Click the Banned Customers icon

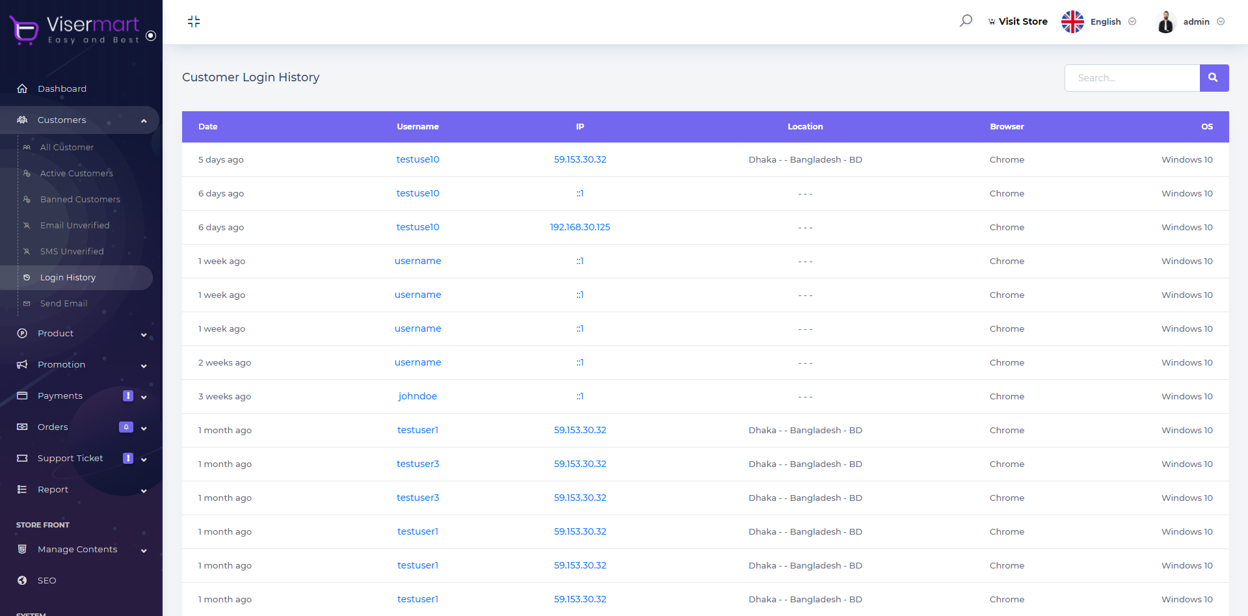(27, 199)
